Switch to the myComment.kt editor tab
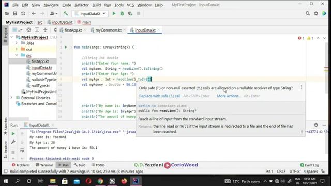Image resolution: width=331 pixels, height=186 pixels. click(108, 30)
